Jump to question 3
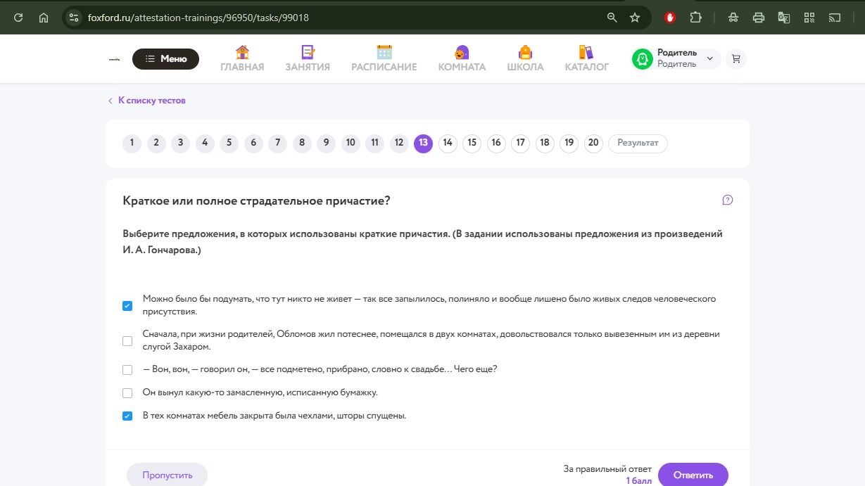The image size is (865, 486). tap(180, 143)
